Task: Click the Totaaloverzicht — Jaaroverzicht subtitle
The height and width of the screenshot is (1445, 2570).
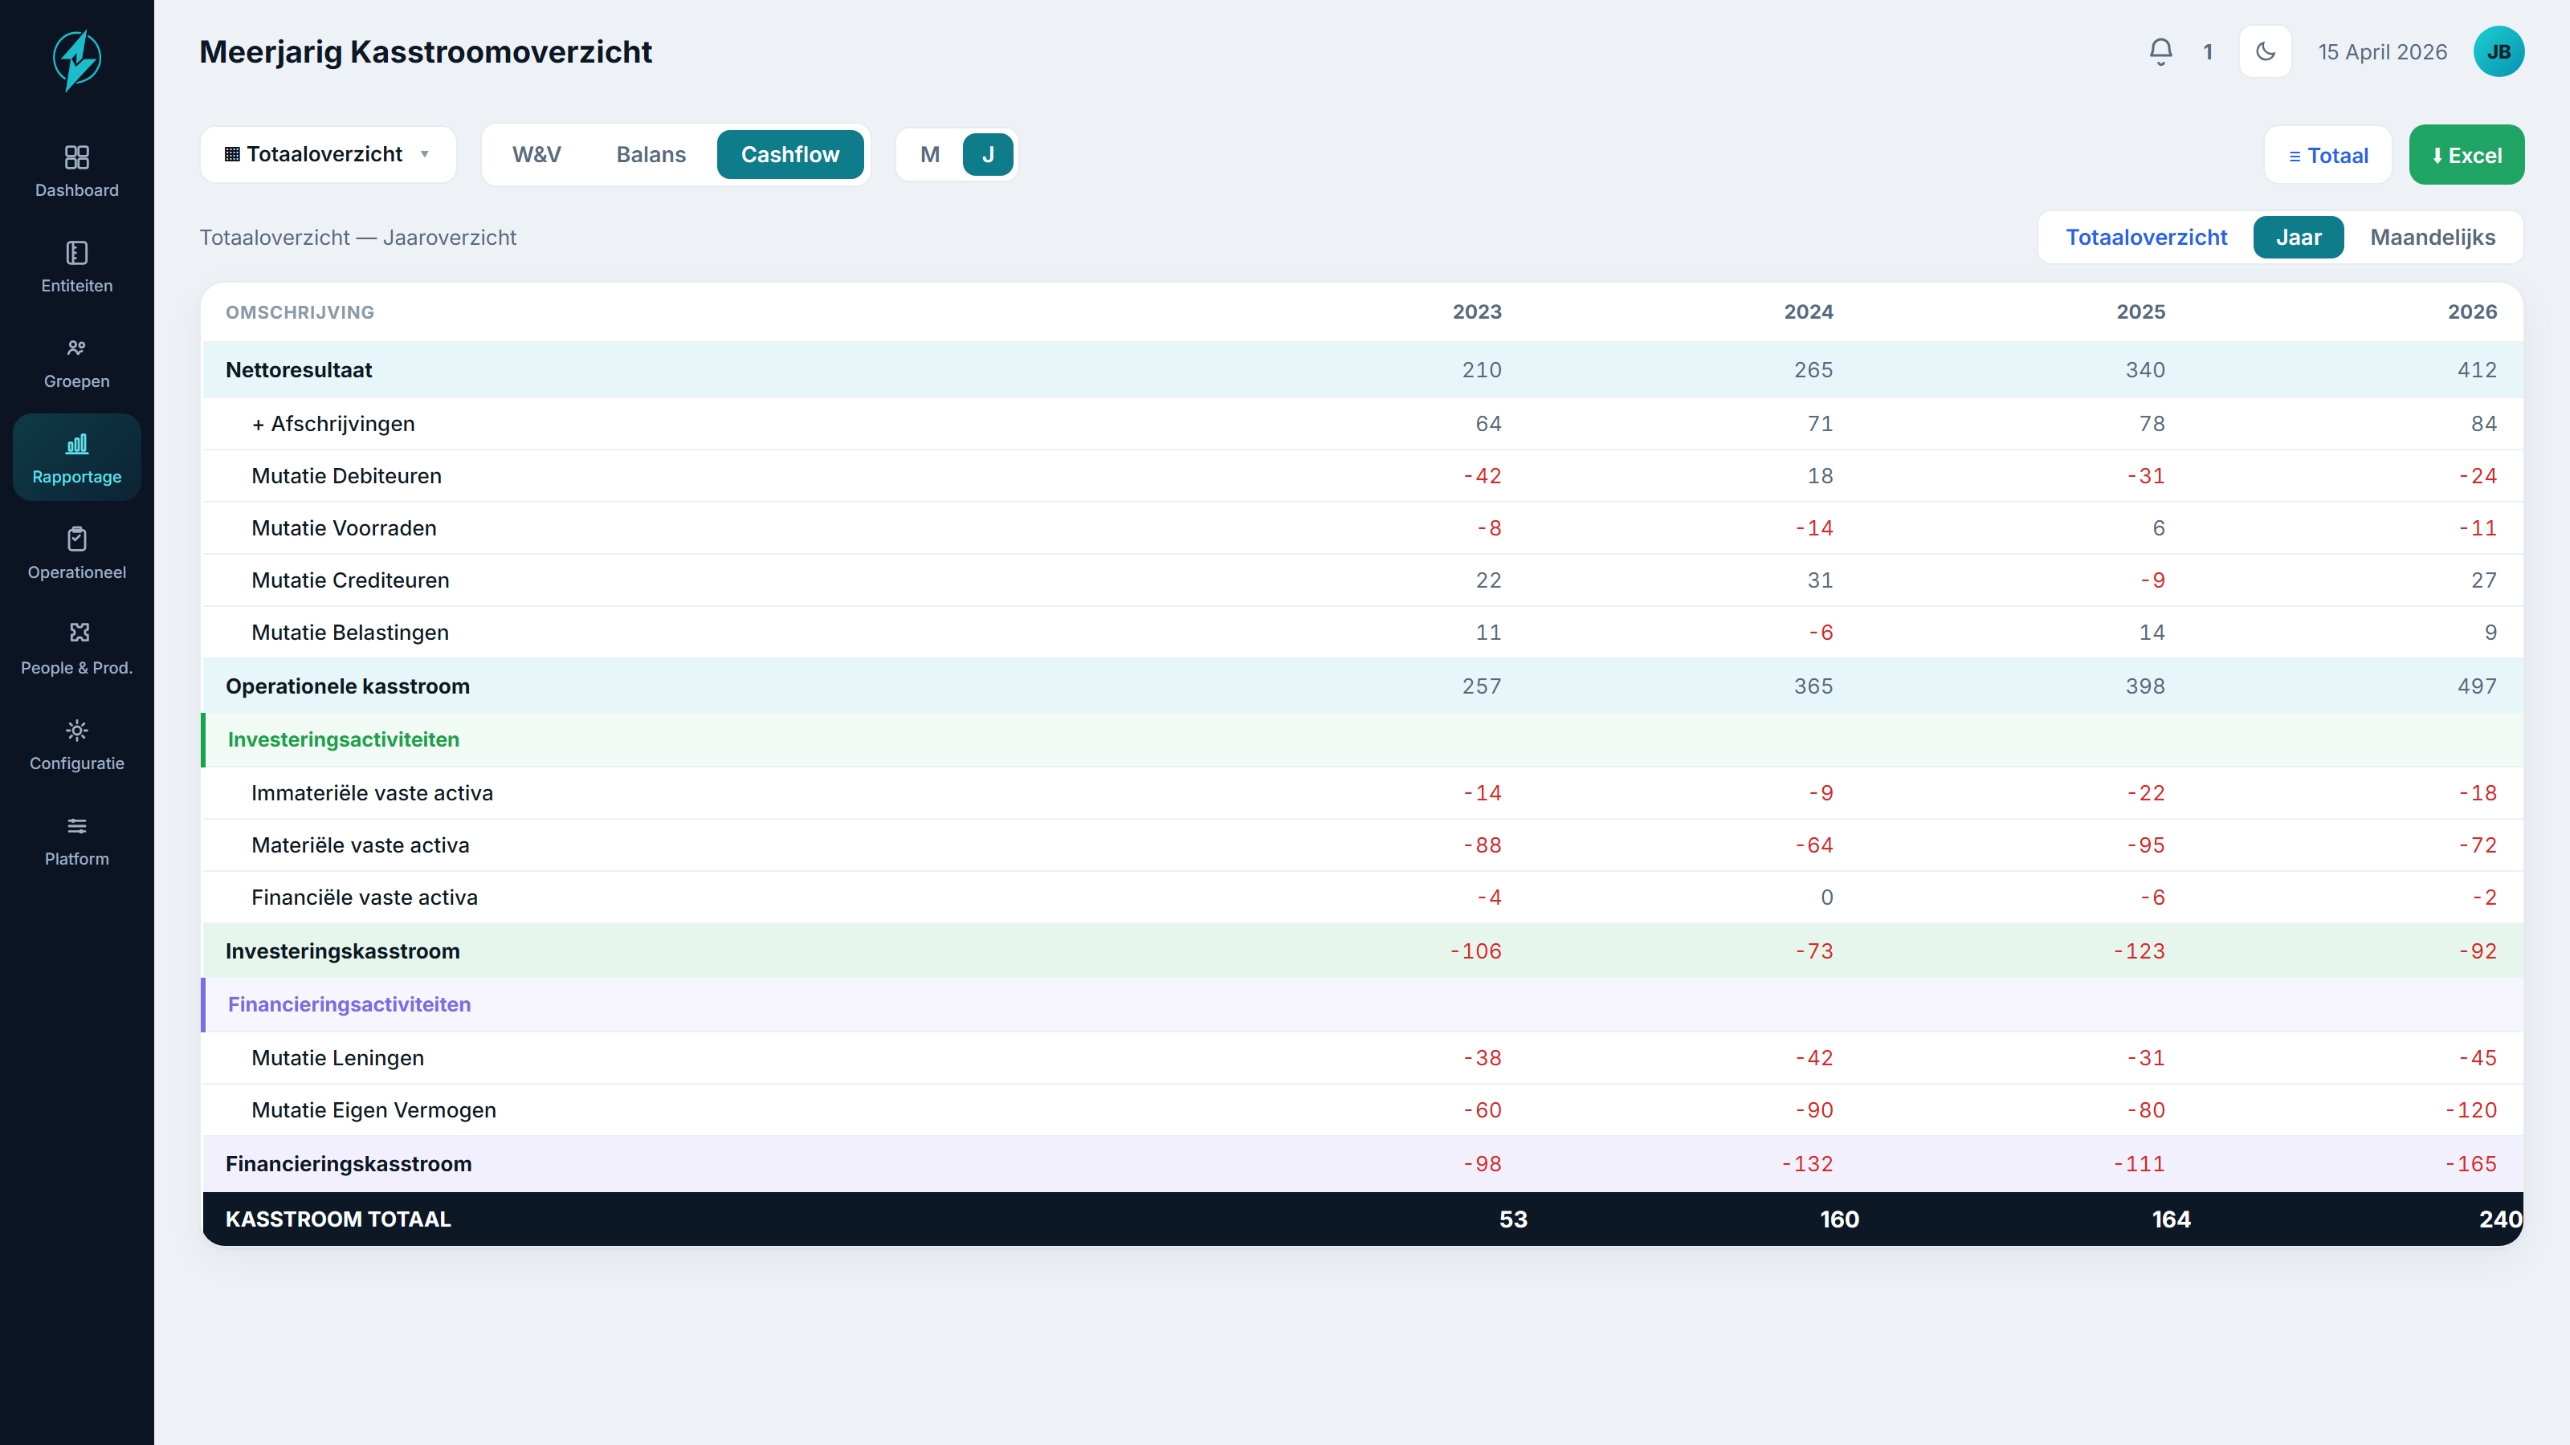Action: [358, 238]
